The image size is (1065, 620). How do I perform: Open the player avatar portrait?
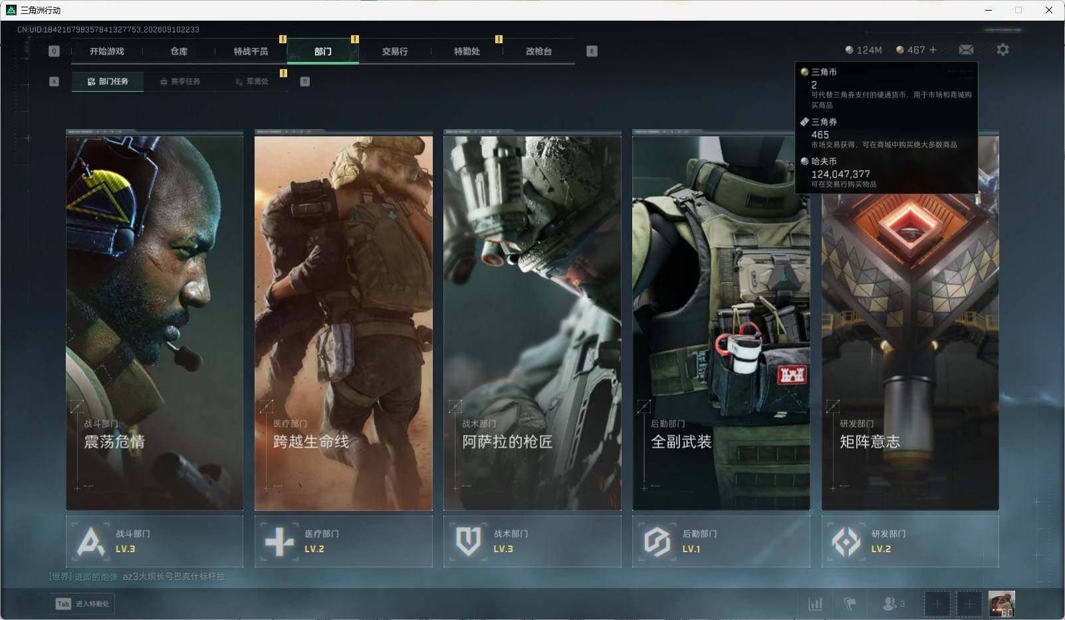[x=1001, y=604]
